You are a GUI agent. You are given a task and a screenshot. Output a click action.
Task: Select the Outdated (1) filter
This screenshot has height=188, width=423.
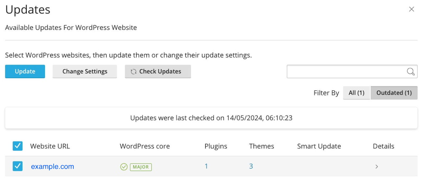click(394, 93)
